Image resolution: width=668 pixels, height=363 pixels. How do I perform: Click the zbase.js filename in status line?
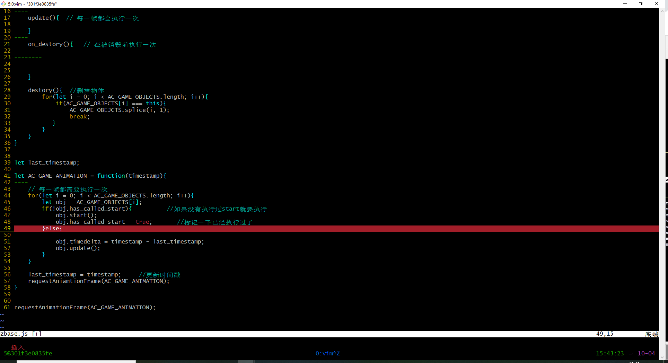click(x=14, y=334)
